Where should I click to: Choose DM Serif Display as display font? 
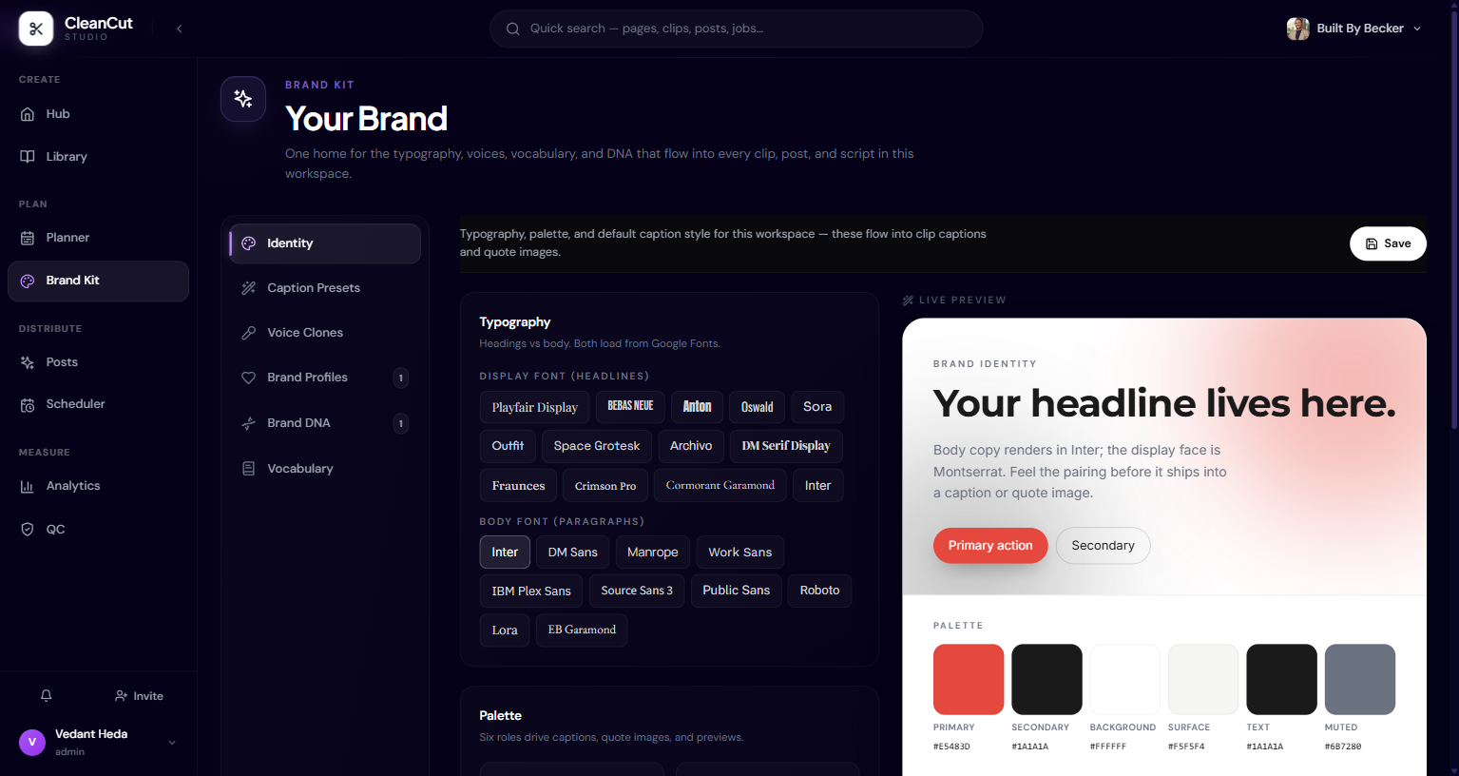[786, 446]
